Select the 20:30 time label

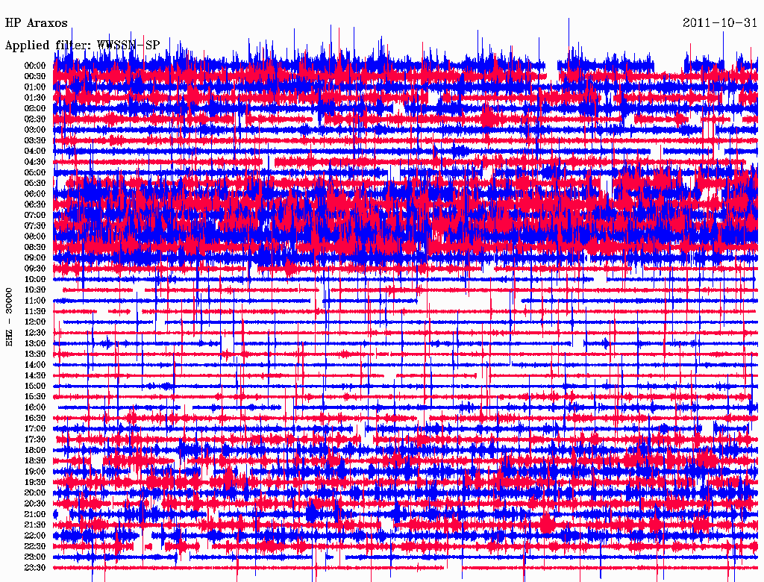pyautogui.click(x=35, y=504)
